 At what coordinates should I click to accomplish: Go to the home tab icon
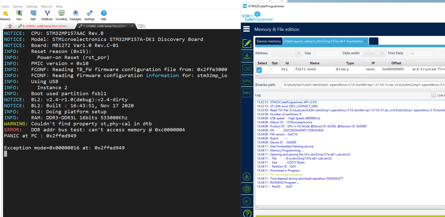tap(10, 26)
